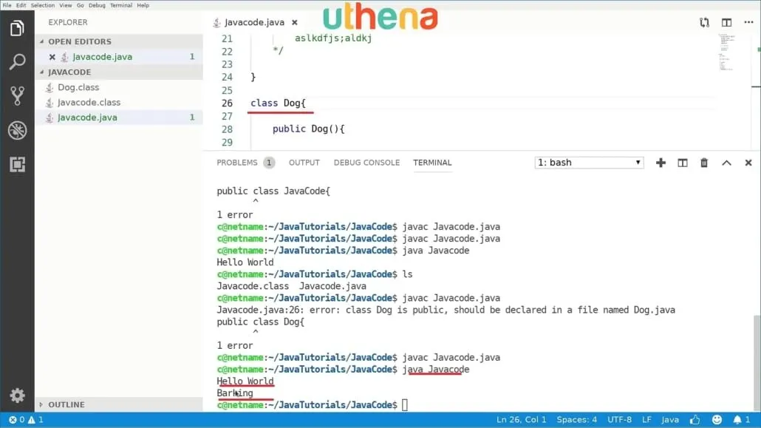Switch to the Problems panel tab
This screenshot has width=761, height=428.
pyautogui.click(x=245, y=163)
